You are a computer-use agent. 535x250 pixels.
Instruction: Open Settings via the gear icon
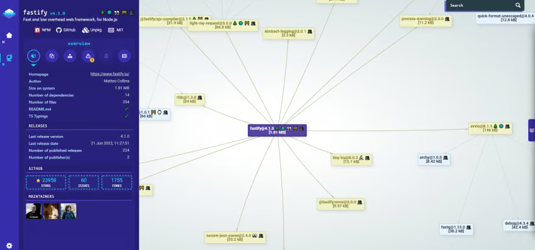click(9, 246)
